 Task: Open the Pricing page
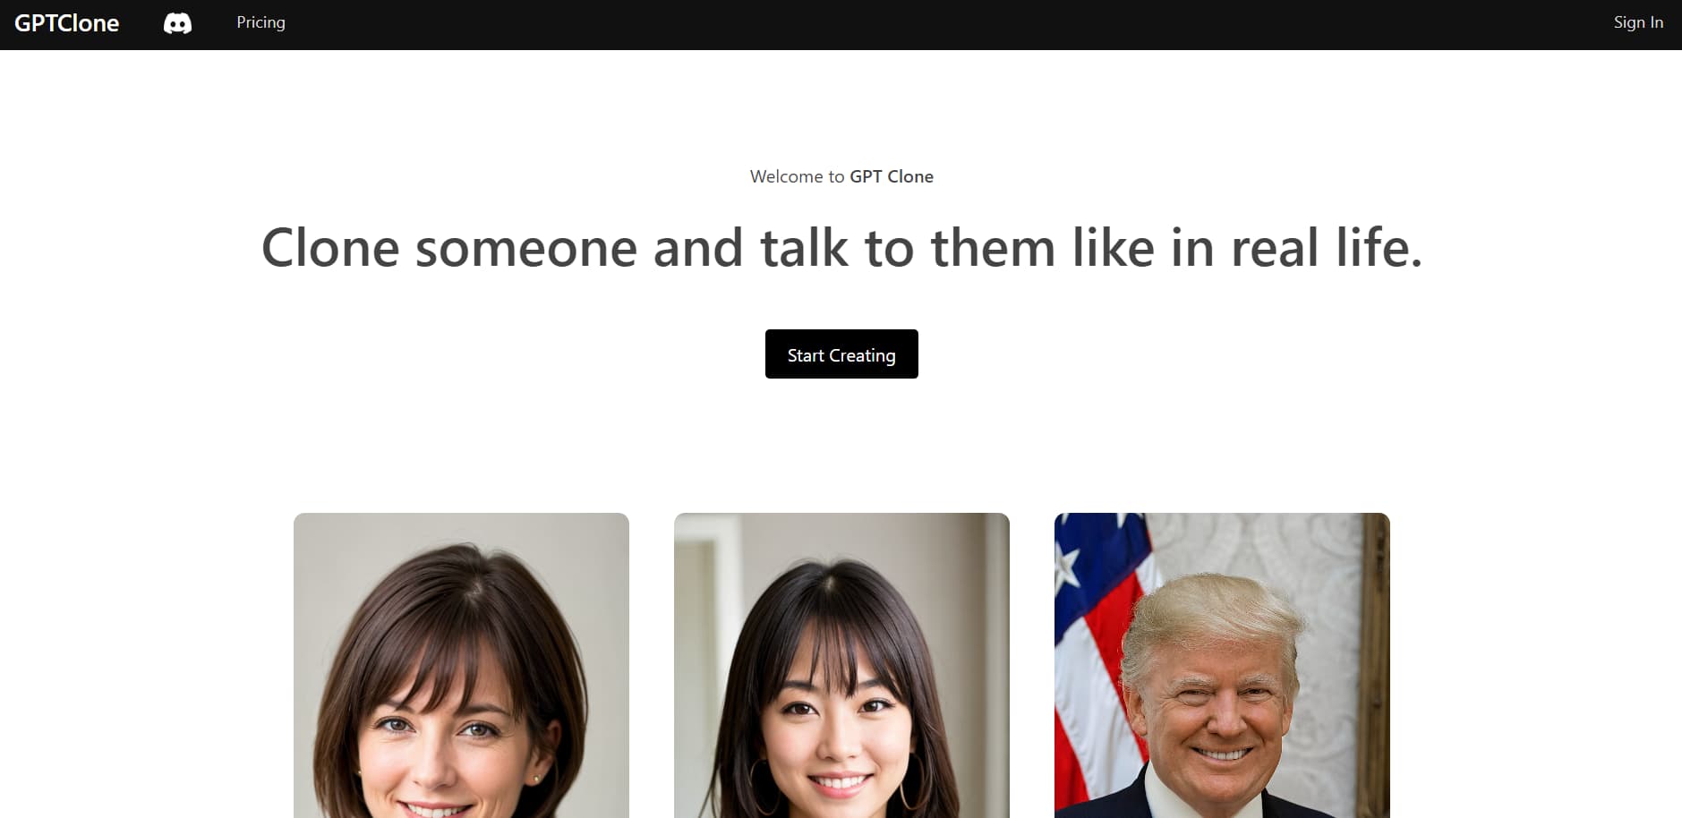(x=260, y=22)
